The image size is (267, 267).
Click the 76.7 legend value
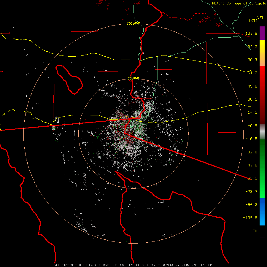252,60
